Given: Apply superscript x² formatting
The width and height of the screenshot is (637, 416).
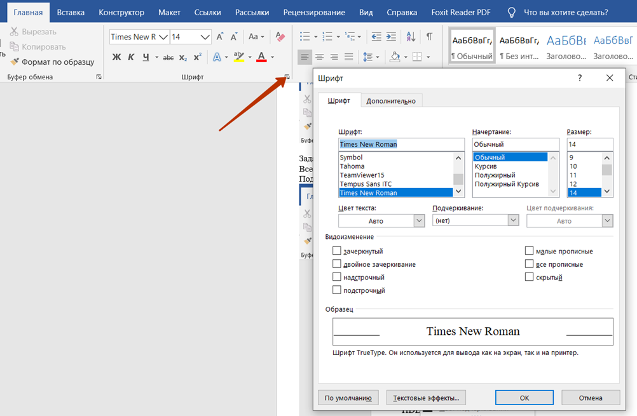Looking at the screenshot, I should [198, 57].
